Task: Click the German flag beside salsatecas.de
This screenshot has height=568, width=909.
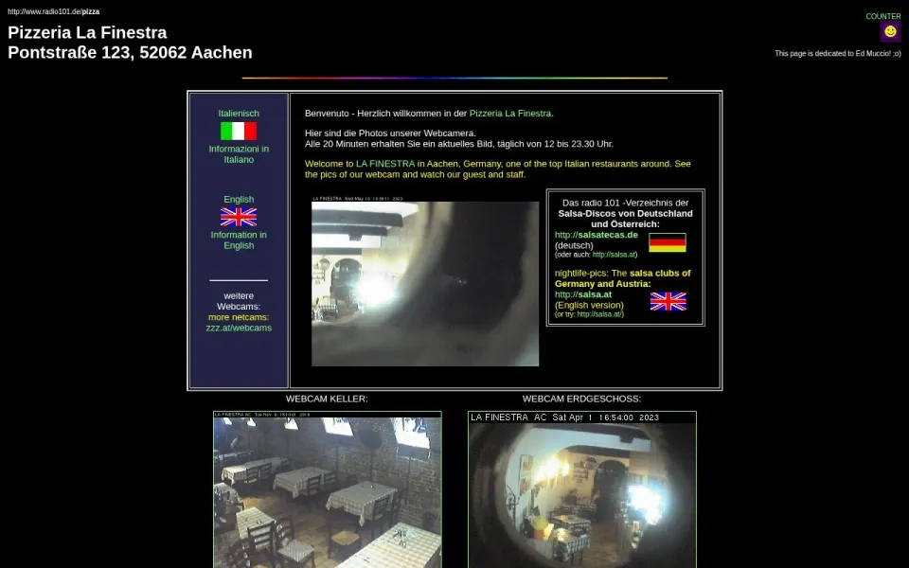Action: point(668,242)
